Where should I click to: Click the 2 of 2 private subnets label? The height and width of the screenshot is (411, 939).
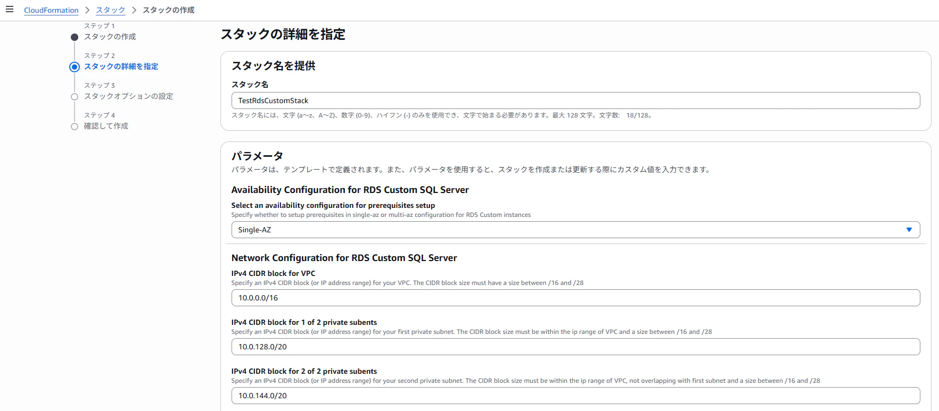(x=304, y=371)
